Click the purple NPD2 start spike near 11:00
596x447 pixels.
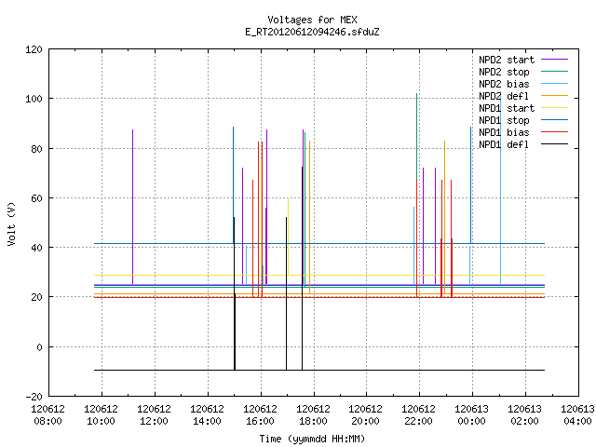click(132, 205)
